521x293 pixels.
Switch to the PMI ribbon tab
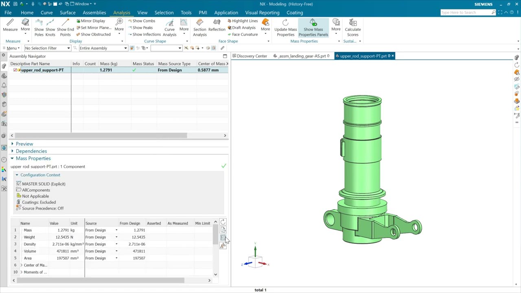point(203,13)
